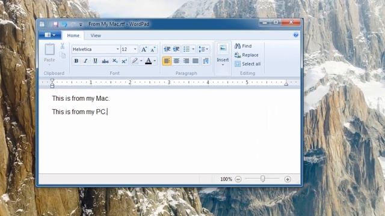
Task: Click the Select all button
Action: 247,64
